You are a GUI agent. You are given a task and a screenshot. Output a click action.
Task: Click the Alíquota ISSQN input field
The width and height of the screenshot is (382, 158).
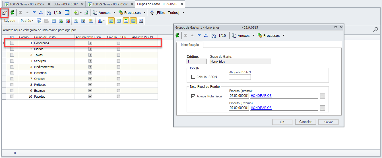point(240,77)
